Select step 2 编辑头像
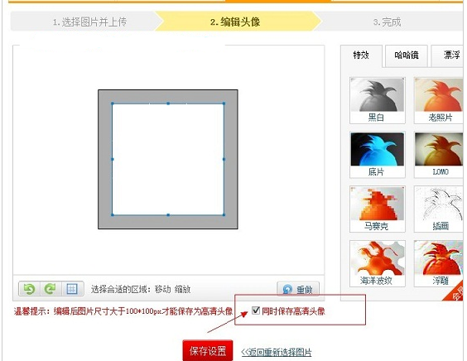This screenshot has width=467, height=361. [235, 22]
